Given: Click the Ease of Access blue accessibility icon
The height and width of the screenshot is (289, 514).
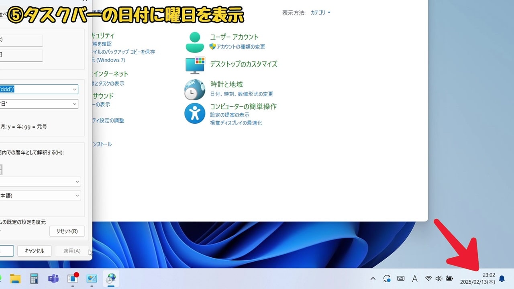Looking at the screenshot, I should click(195, 114).
